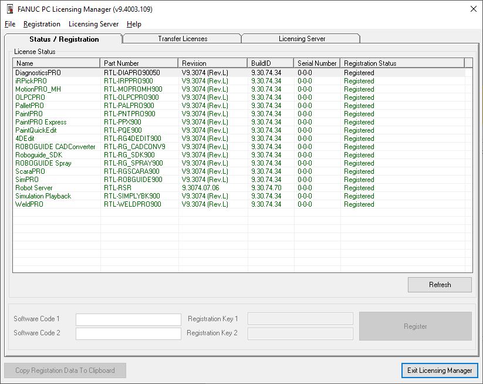Click the Registration Key 2 field

pos(300,334)
